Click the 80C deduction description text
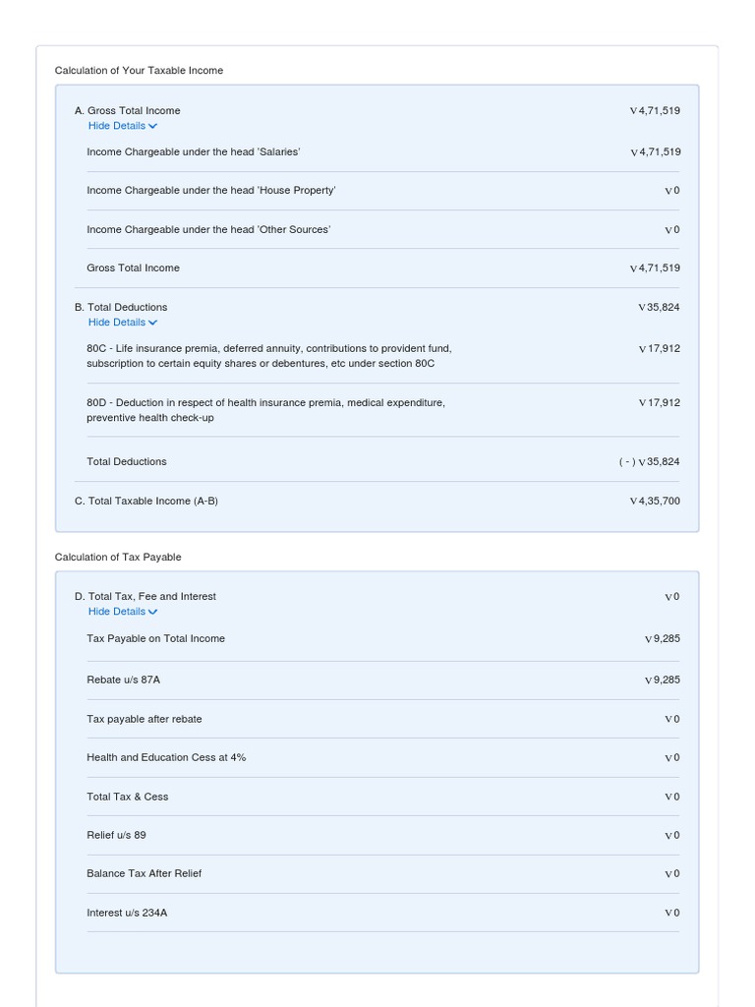Screen dimensions: 755x1007 coord(269,356)
